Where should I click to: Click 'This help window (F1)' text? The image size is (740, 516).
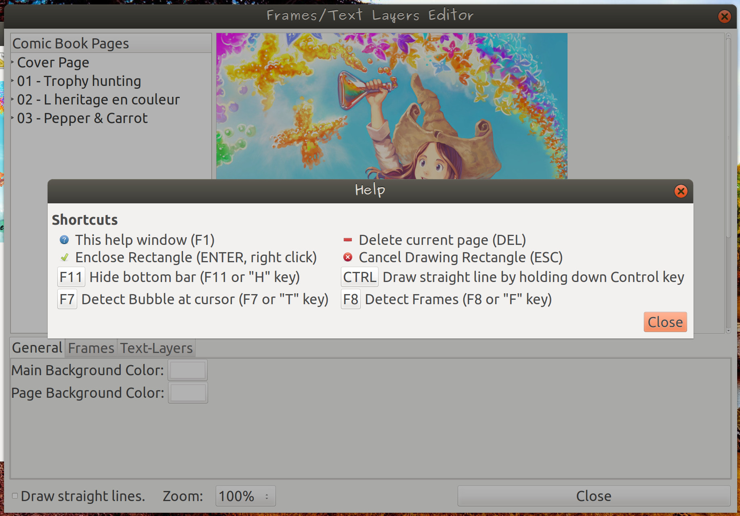145,240
